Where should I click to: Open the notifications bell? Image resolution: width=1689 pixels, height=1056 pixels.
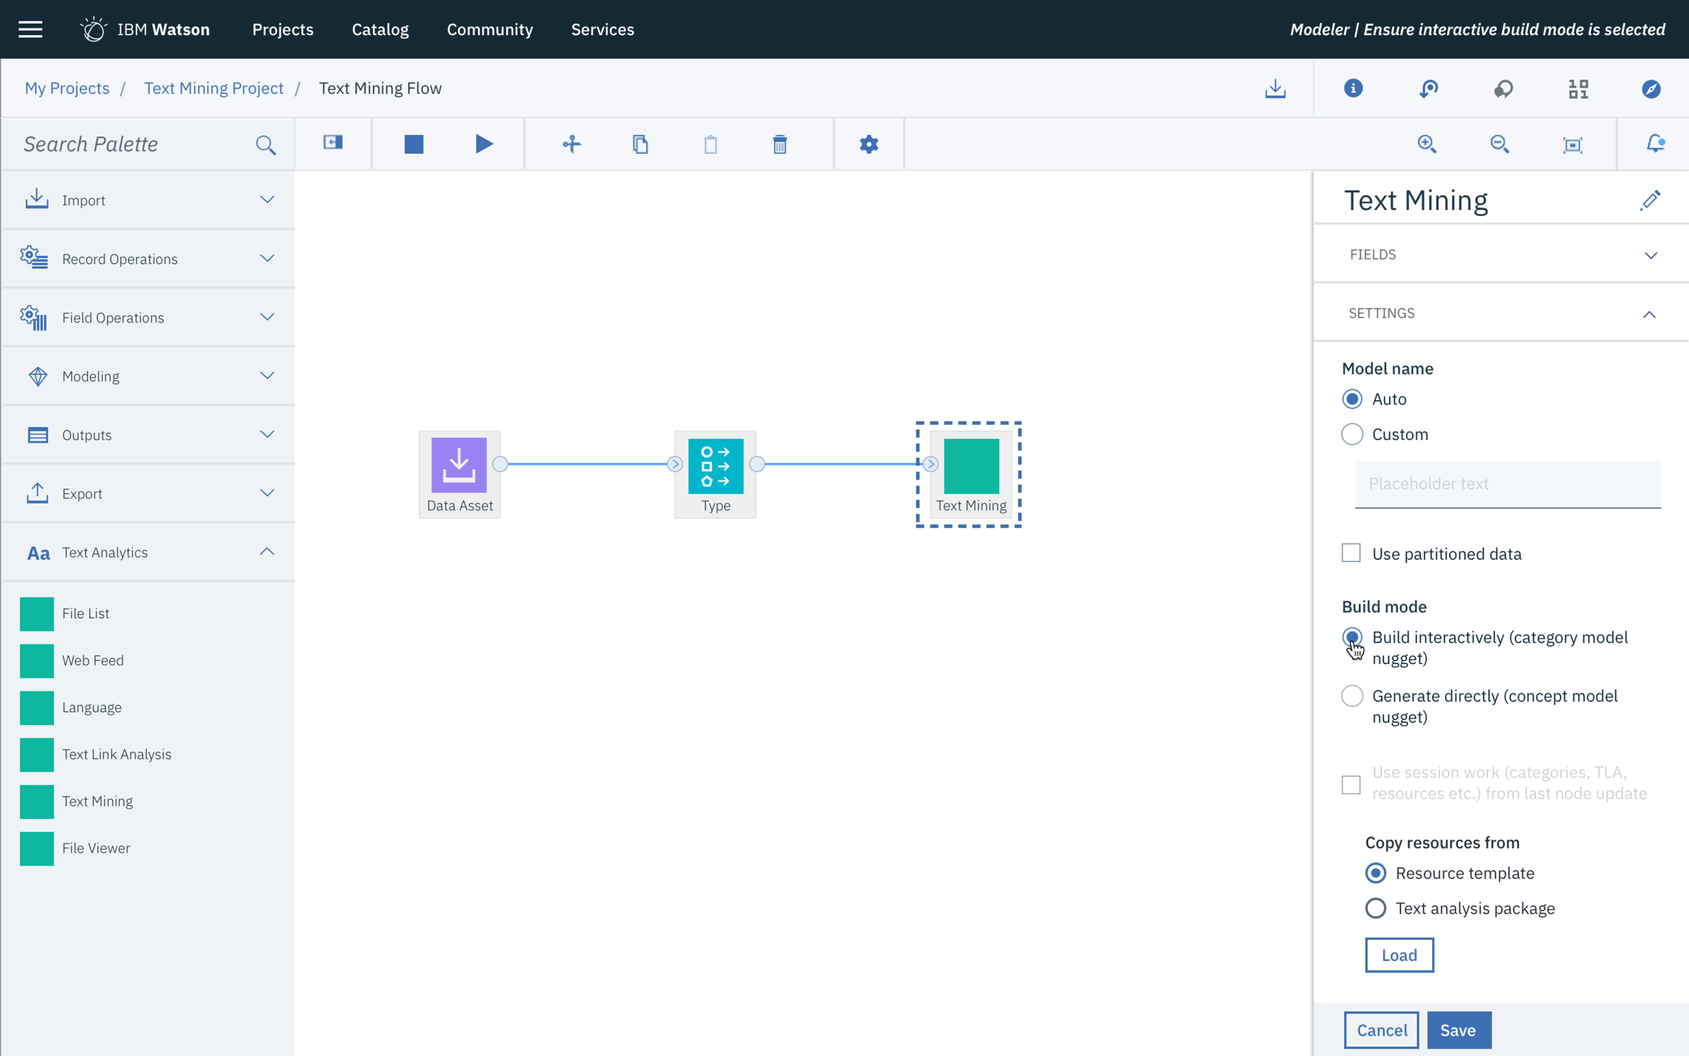[1655, 143]
